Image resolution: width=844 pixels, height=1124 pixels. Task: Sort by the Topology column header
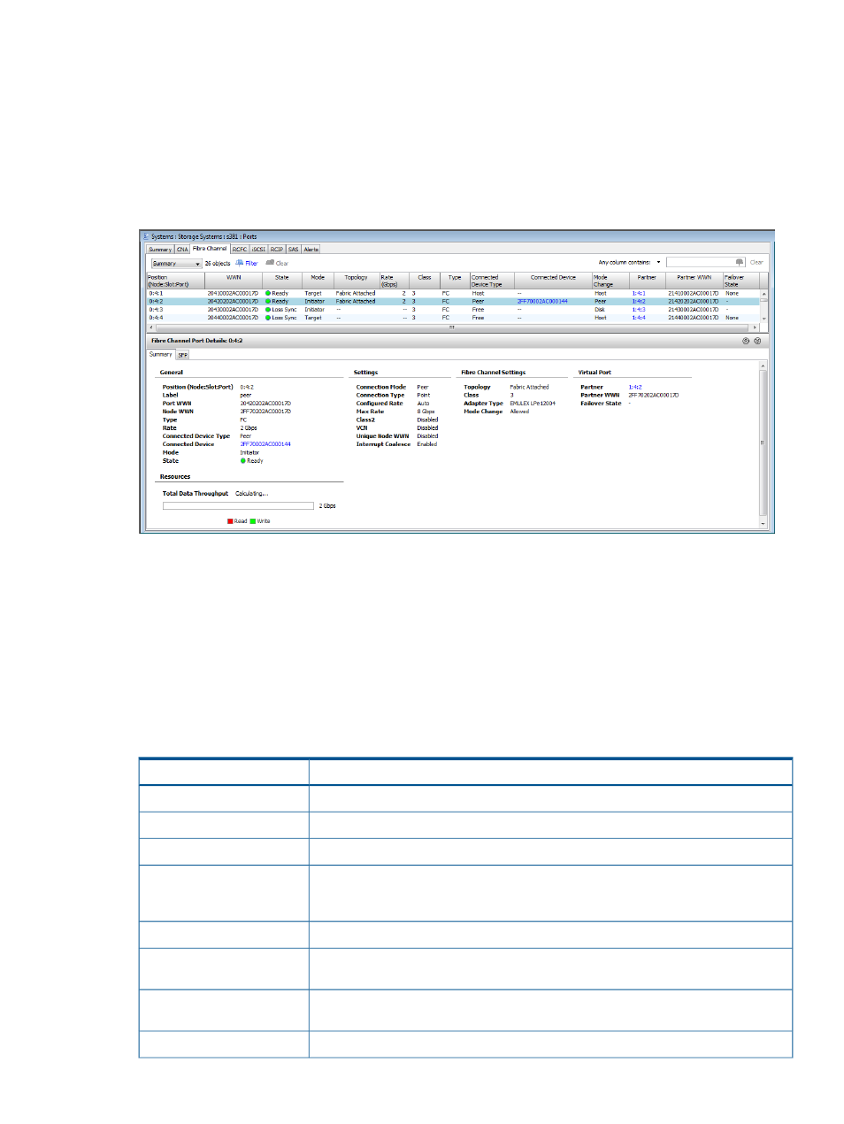pos(356,281)
